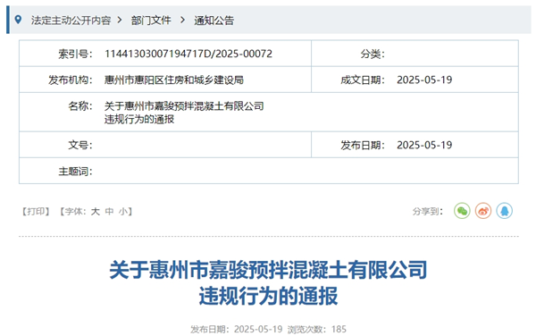This screenshot has width=536, height=336.
Task: Click the 打印 print link
Action: [x=36, y=212]
